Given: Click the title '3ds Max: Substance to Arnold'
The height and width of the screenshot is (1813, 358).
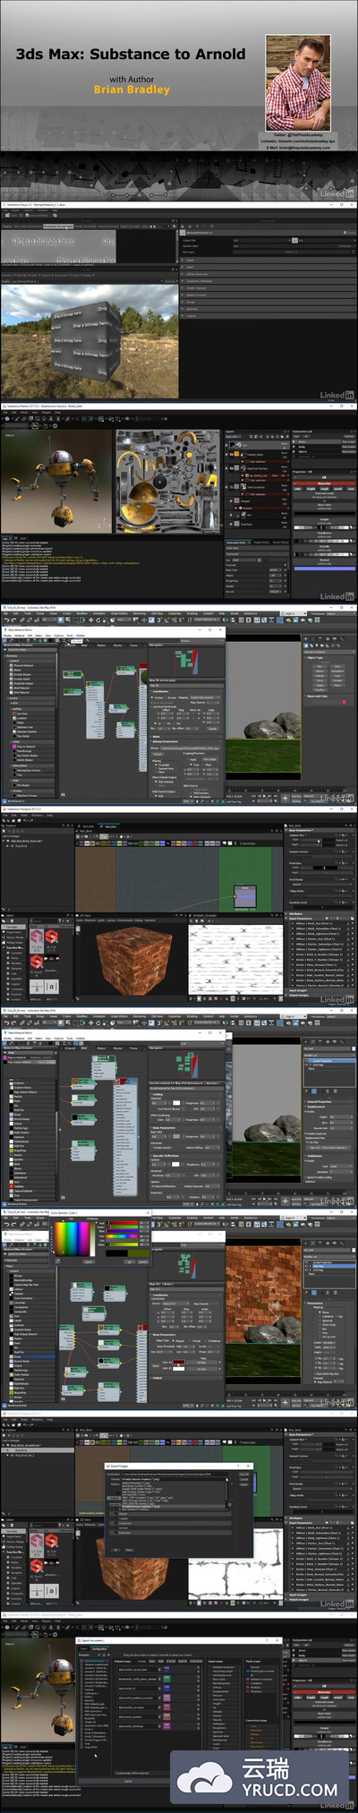Looking at the screenshot, I should tap(131, 54).
